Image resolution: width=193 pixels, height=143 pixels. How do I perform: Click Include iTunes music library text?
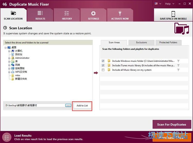[x=143, y=66]
